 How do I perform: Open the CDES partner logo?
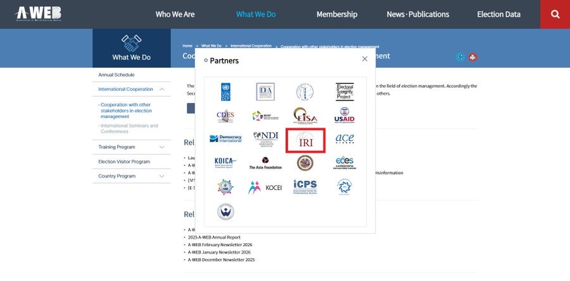pos(225,116)
